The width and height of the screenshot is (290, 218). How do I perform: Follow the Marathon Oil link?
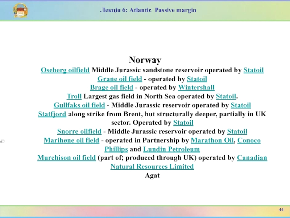pyautogui.click(x=212, y=140)
